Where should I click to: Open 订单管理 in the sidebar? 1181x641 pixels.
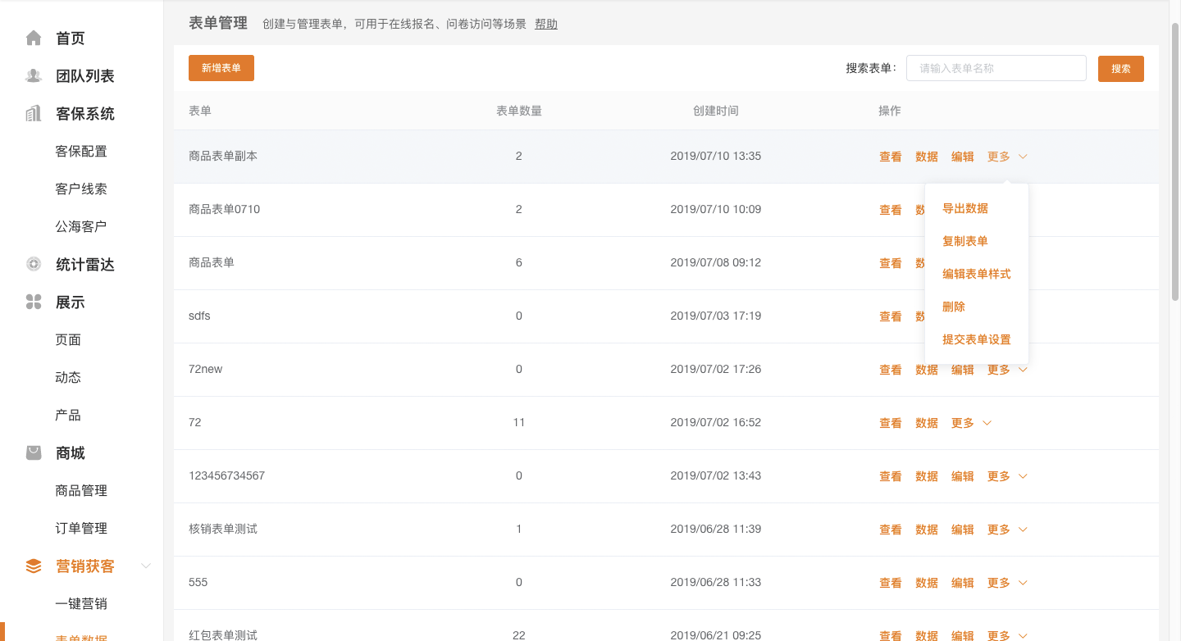[81, 529]
